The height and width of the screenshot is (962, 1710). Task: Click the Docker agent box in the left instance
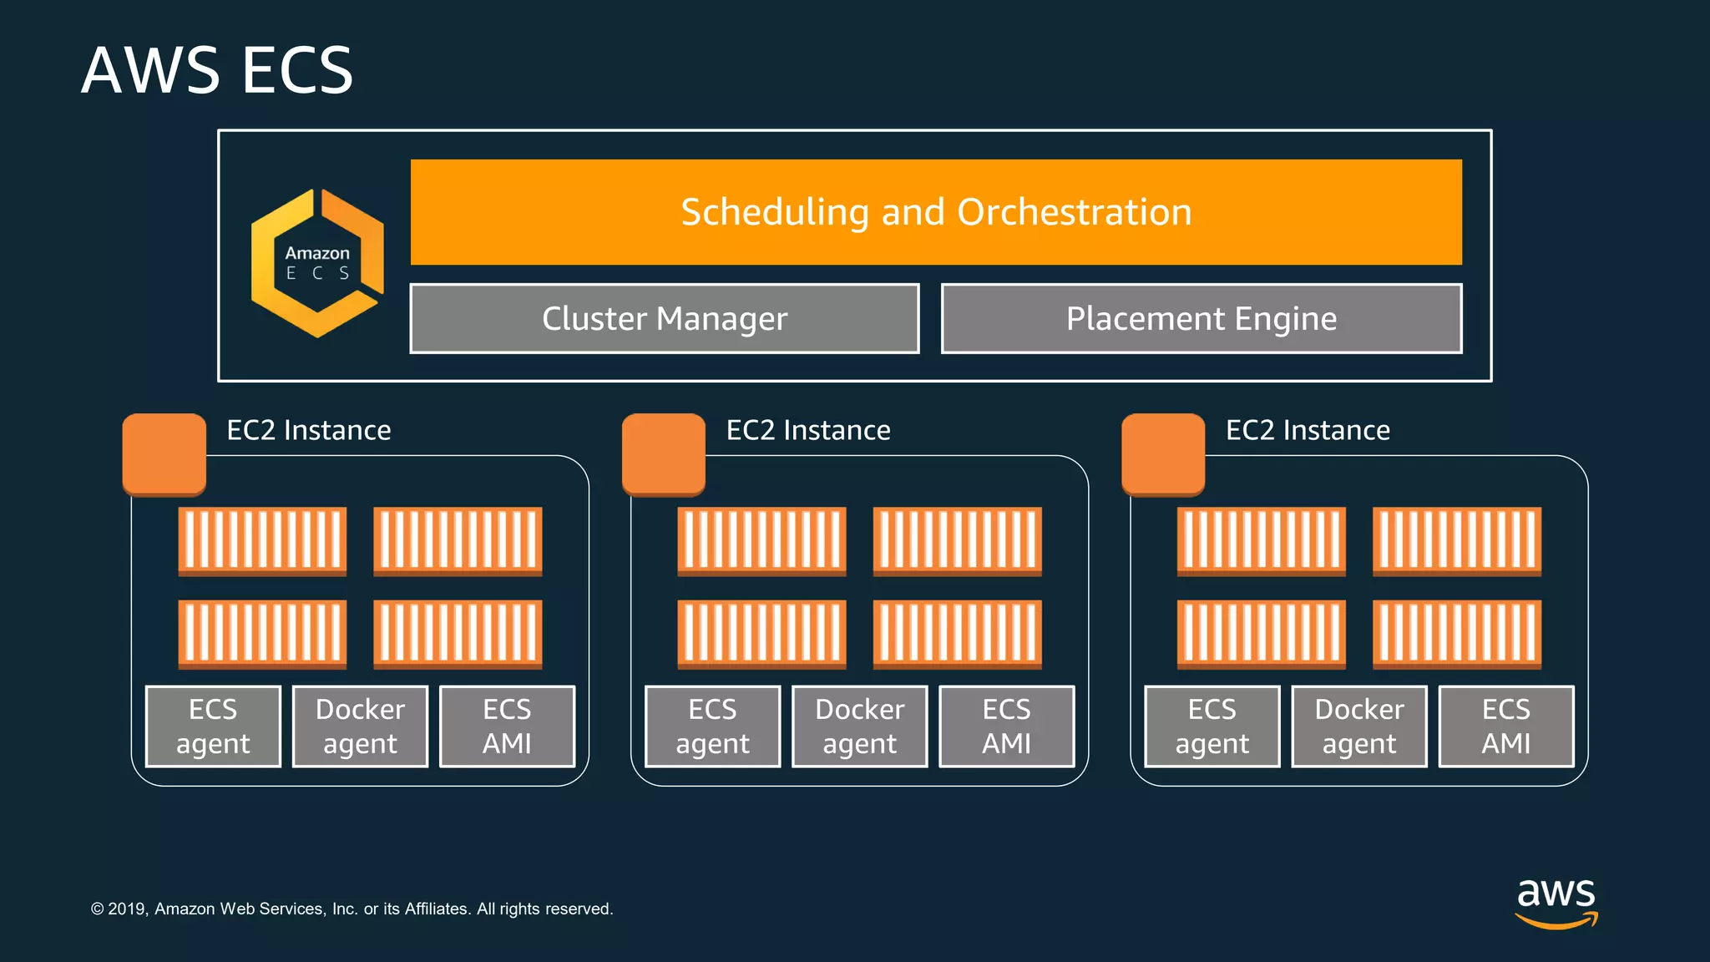[360, 726]
